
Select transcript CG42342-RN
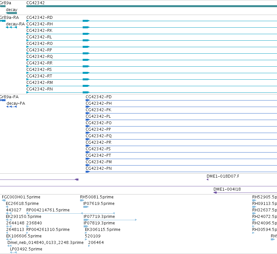(x=39, y=89)
